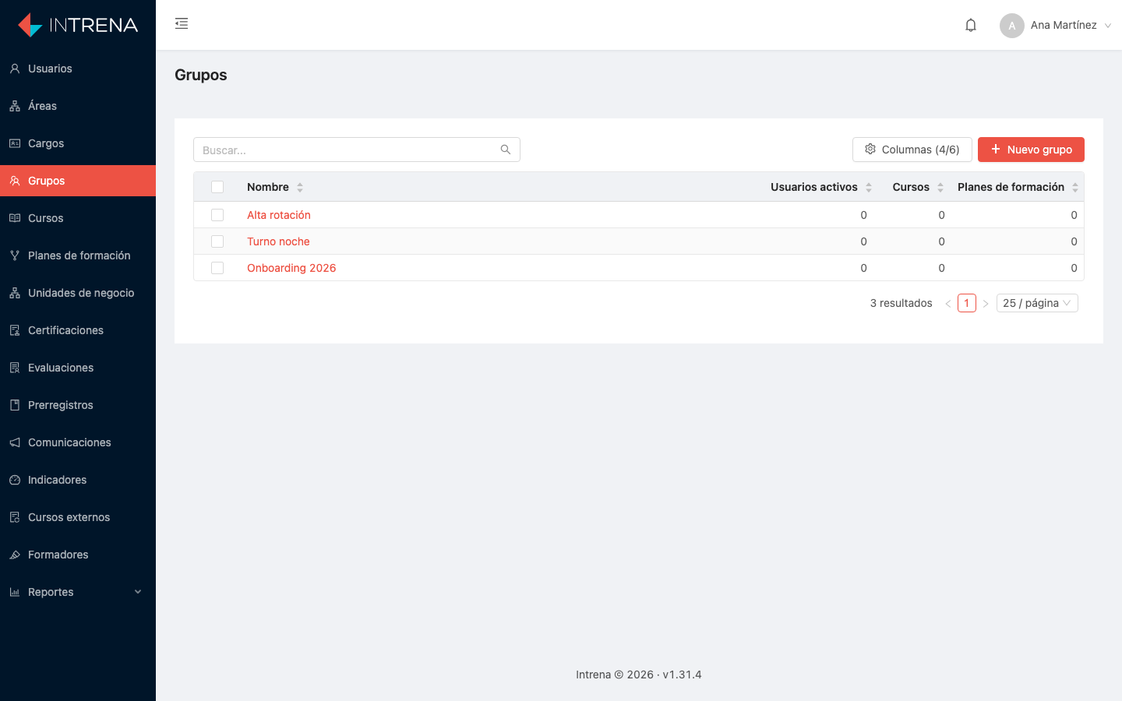Image resolution: width=1122 pixels, height=701 pixels.
Task: Click the Ana Martínez avatar circle
Action: 1012,26
